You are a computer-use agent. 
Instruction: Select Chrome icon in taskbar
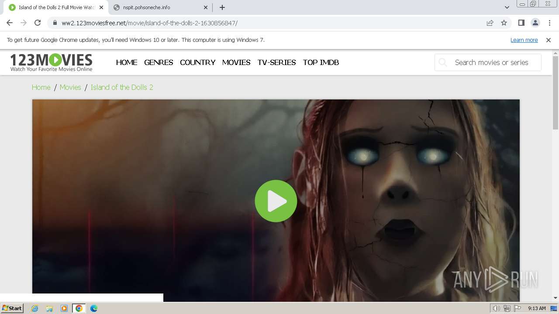pyautogui.click(x=79, y=308)
